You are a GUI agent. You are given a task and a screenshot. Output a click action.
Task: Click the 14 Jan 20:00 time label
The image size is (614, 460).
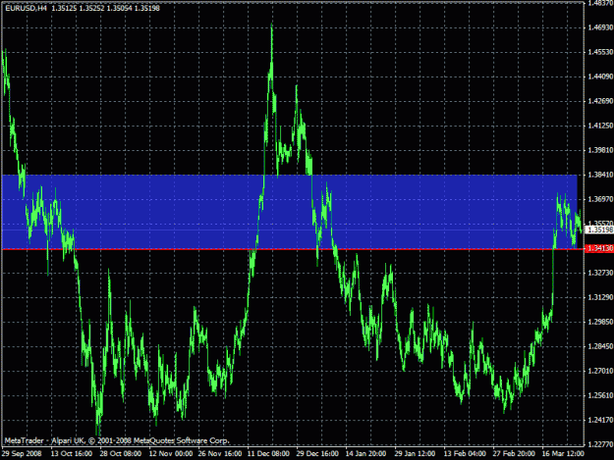coord(366,454)
